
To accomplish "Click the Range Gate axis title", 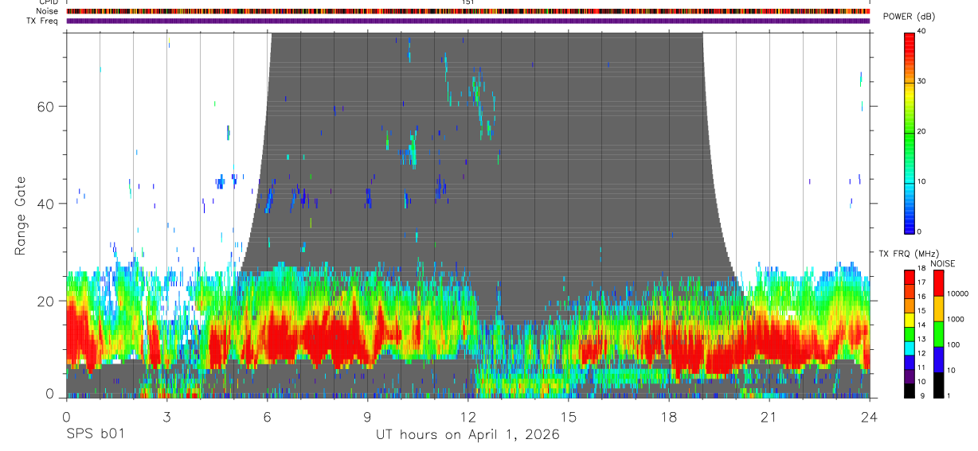I will pos(21,216).
